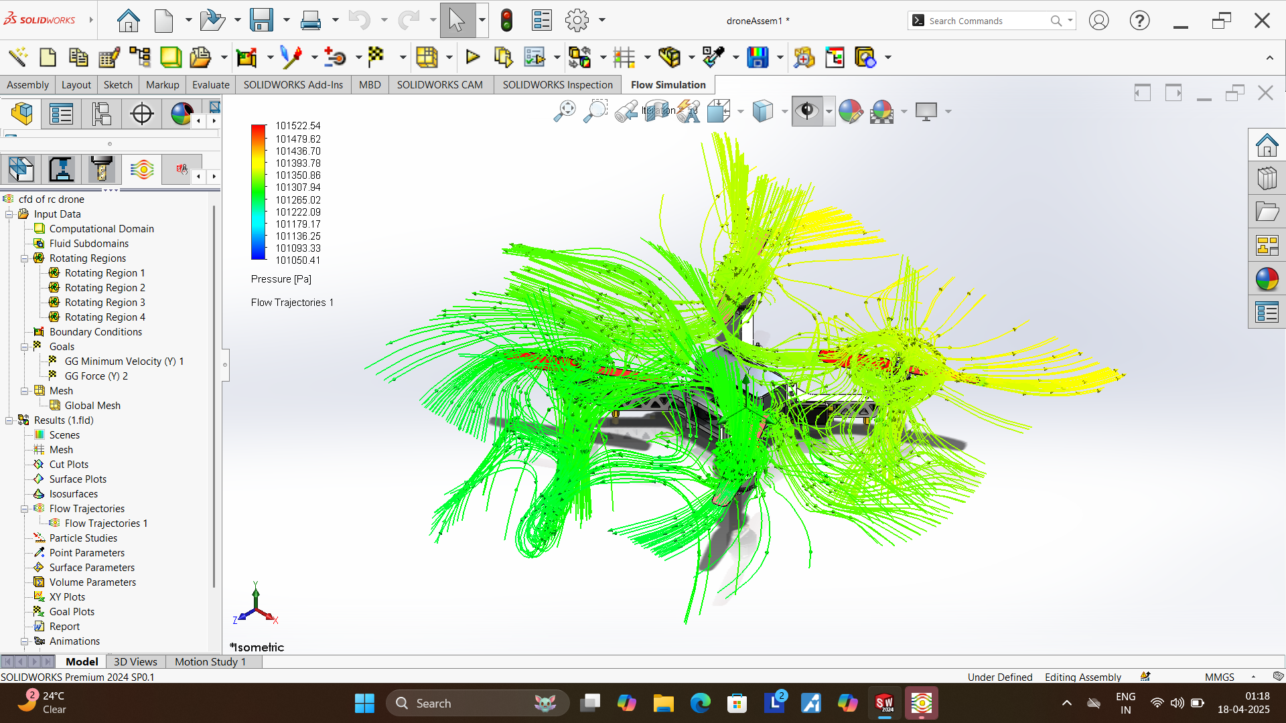The image size is (1286, 723).
Task: Click the Zoom to Fit icon
Action: [x=565, y=111]
